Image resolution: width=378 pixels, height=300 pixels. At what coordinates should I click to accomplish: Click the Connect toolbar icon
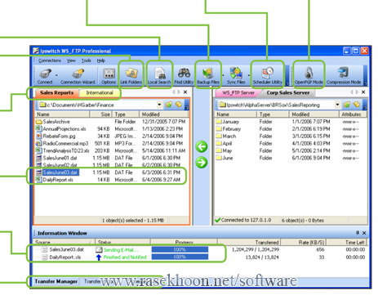(45, 76)
